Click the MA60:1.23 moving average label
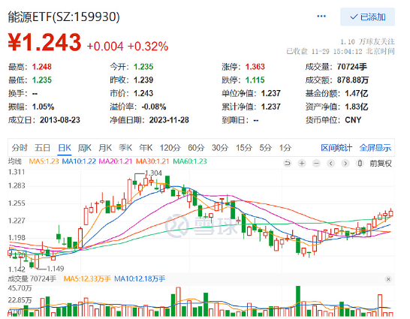This screenshot has width=410, height=319. pyautogui.click(x=190, y=161)
